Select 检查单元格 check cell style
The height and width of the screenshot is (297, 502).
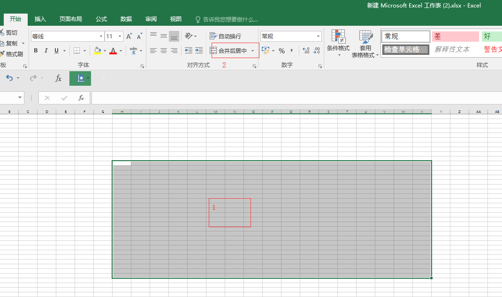406,50
